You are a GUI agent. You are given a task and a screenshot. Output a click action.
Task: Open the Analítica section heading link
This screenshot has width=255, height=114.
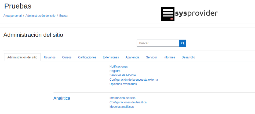(62, 98)
